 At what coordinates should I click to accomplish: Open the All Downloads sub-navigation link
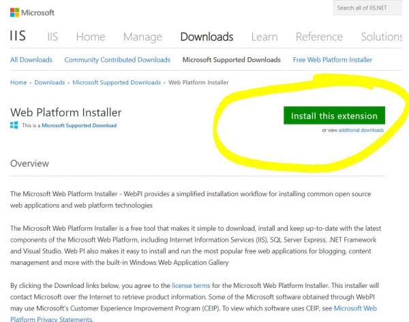(31, 60)
